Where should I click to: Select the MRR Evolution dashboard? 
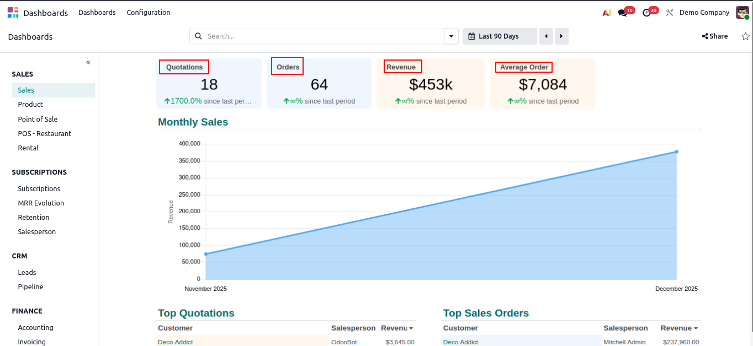41,203
